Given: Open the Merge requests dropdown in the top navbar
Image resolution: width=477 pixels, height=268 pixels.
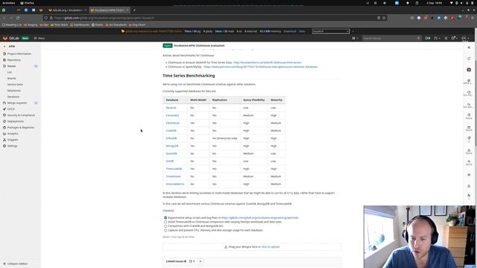Looking at the screenshot, I should tap(437, 38).
